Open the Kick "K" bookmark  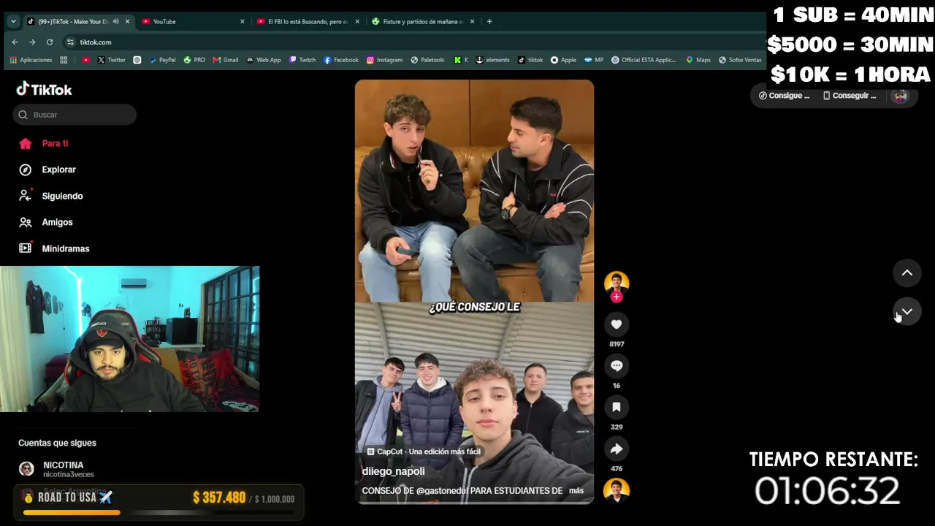(461, 60)
